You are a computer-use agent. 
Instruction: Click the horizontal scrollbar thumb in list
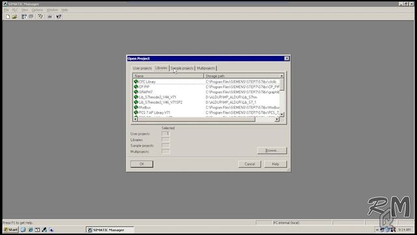pyautogui.click(x=197, y=119)
